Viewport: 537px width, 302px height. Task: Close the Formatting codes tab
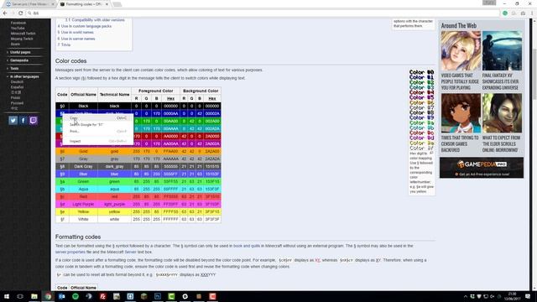(107, 4)
